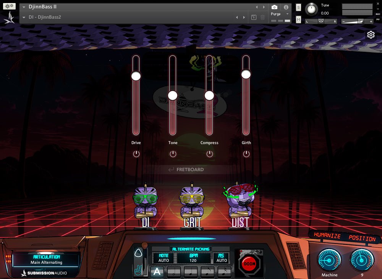
Task: Expand the DjinnBass II instrument dropdown
Action: [24, 7]
